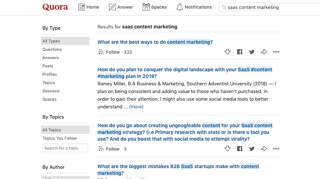Open 'biggest mistakes B2B SaaS startups' question
The width and height of the screenshot is (320, 179).
point(178,170)
